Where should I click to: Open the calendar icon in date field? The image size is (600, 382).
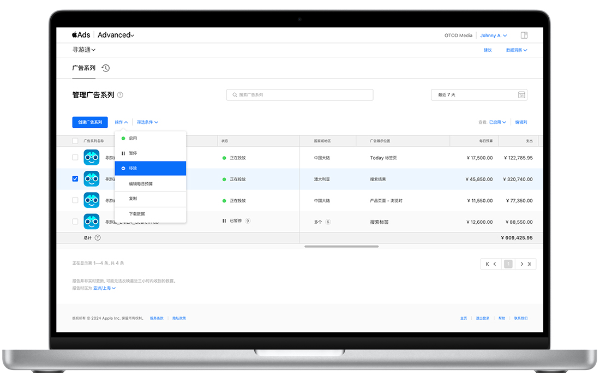click(x=521, y=95)
